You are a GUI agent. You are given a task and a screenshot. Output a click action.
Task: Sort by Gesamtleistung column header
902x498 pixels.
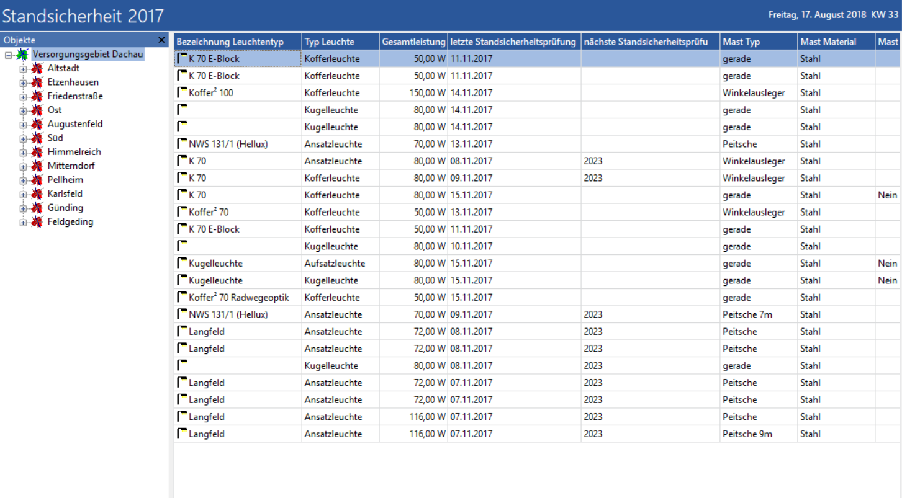point(413,42)
